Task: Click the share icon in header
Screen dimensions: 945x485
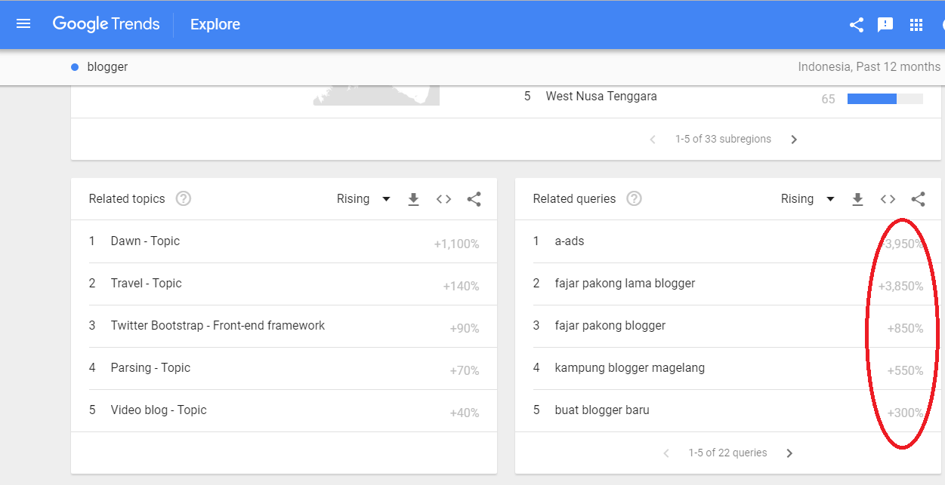Action: [856, 25]
